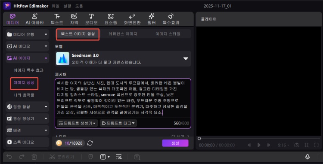
Task: Open the 자막 subtitles tool
Action: [x=74, y=19]
